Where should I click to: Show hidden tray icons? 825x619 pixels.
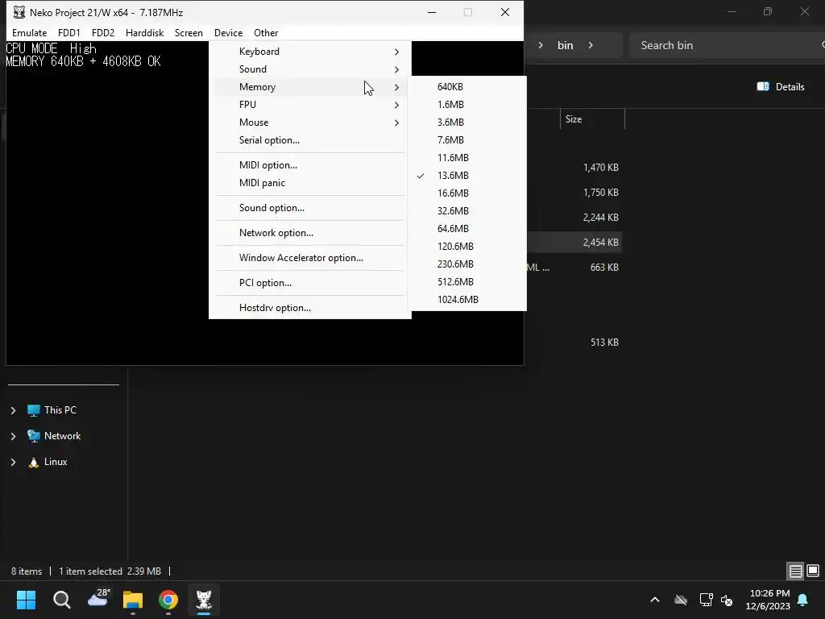point(655,600)
